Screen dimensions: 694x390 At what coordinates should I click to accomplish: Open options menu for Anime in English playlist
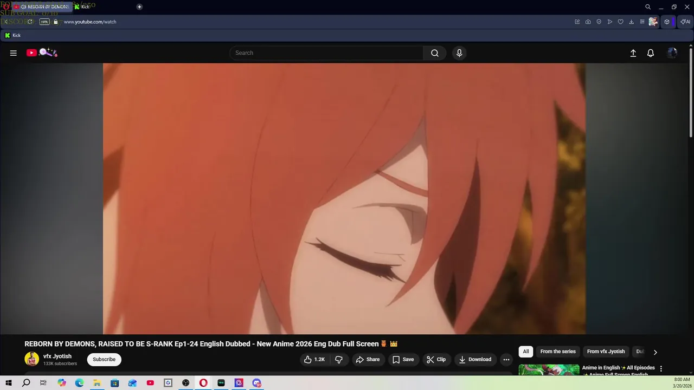pos(661,368)
